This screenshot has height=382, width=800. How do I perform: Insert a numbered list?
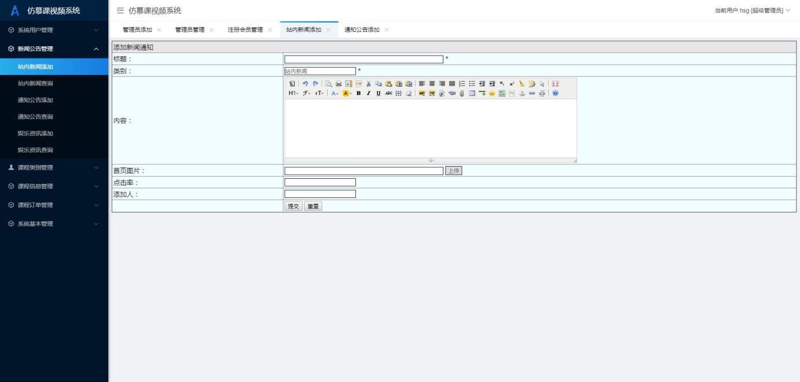pyautogui.click(x=462, y=84)
